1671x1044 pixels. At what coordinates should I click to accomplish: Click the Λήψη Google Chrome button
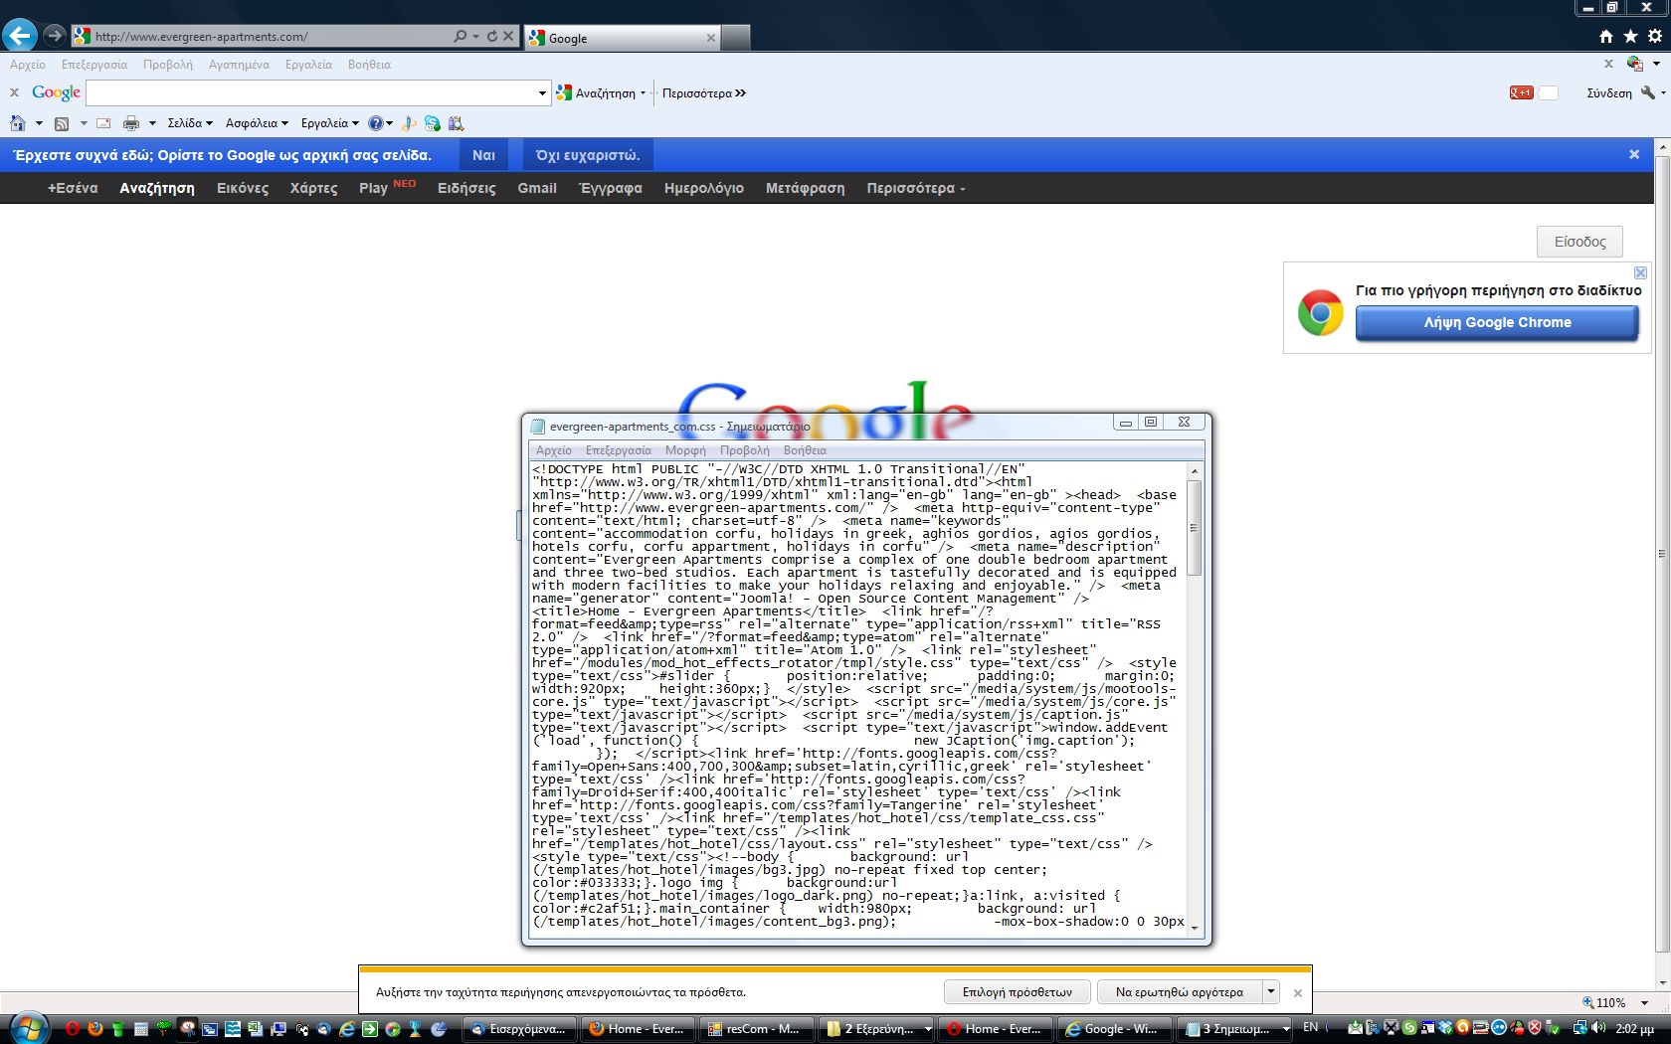[x=1497, y=323]
